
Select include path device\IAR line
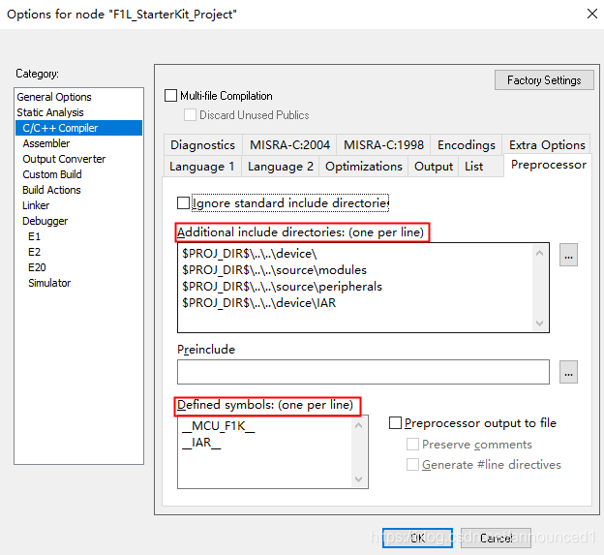click(258, 303)
